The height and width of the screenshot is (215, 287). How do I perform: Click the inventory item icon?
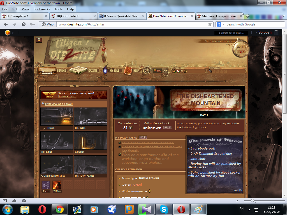point(210,71)
